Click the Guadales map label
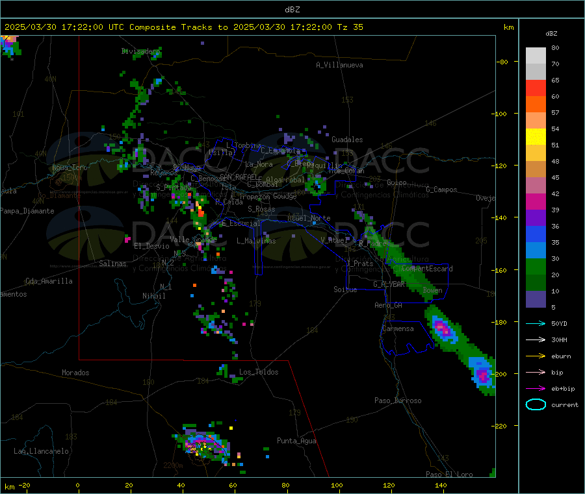This screenshot has width=585, height=494. pyautogui.click(x=347, y=140)
